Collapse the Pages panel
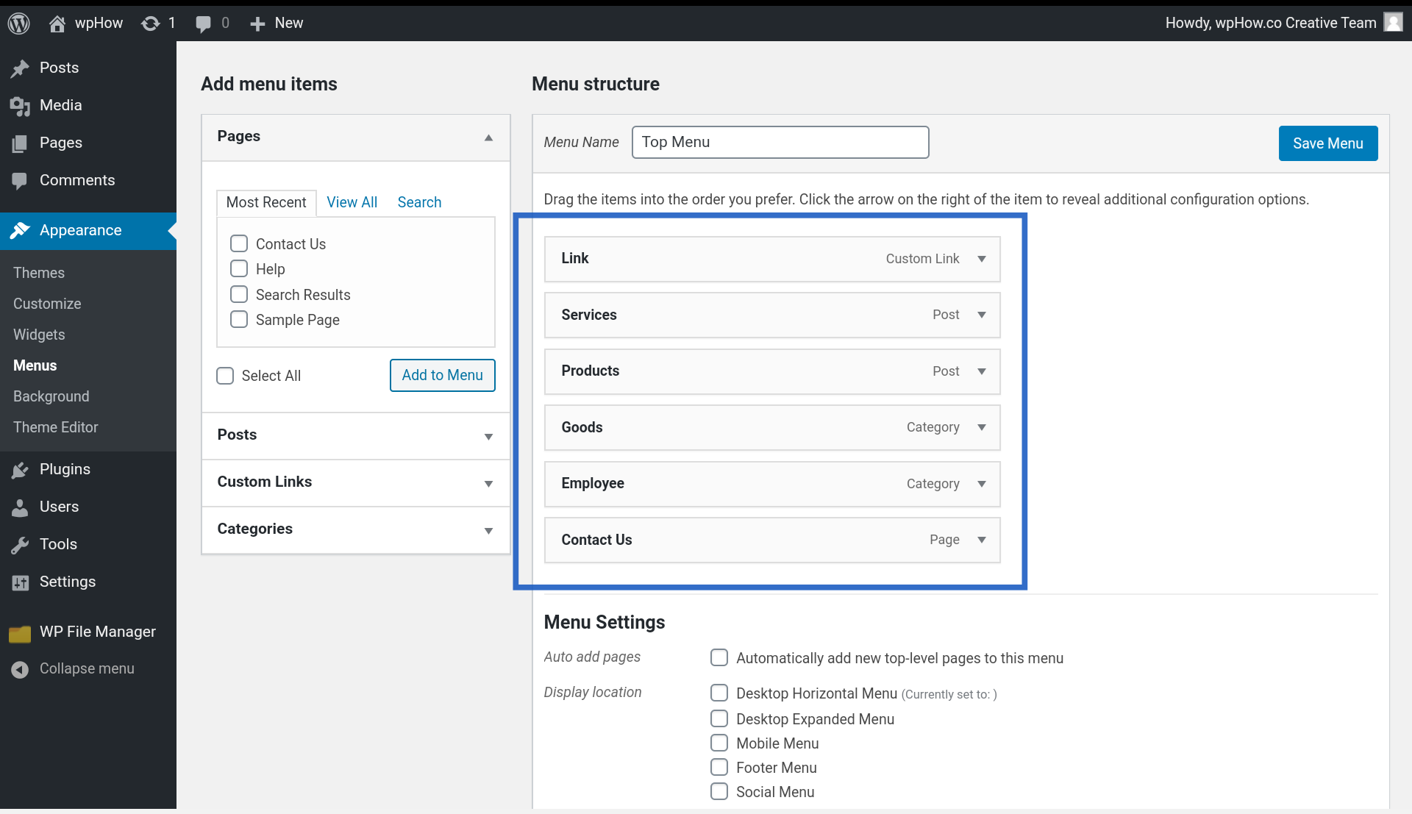Image resolution: width=1412 pixels, height=814 pixels. 488,138
